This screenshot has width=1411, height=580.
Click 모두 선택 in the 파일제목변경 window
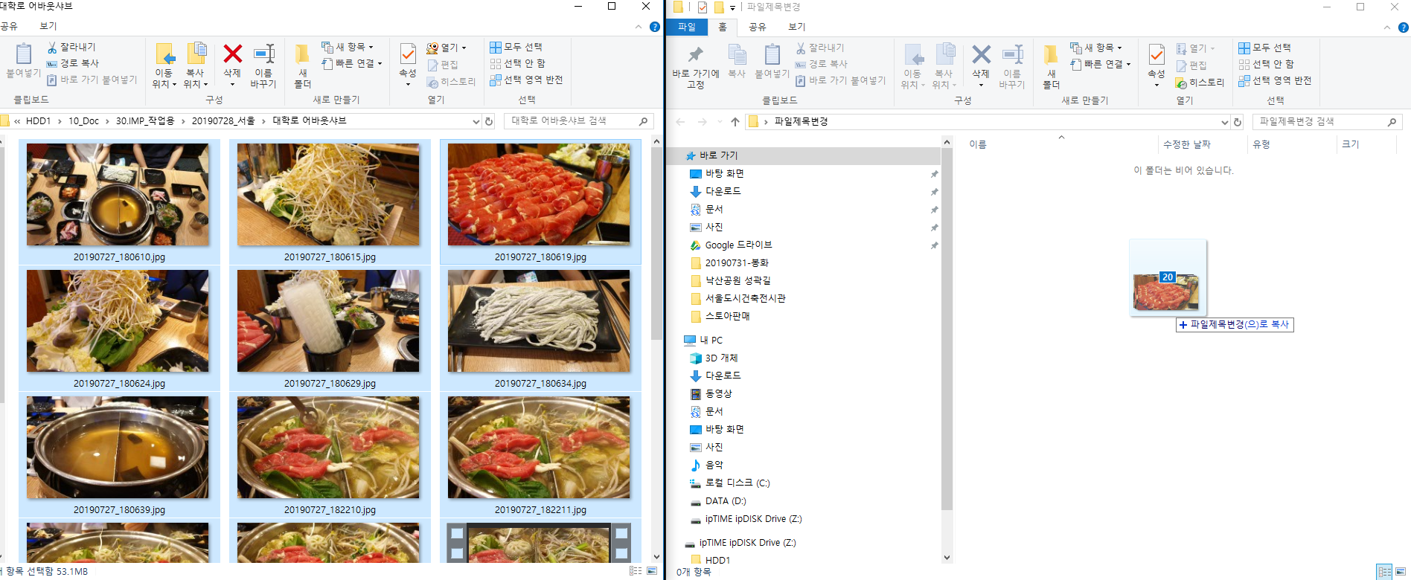[1264, 48]
